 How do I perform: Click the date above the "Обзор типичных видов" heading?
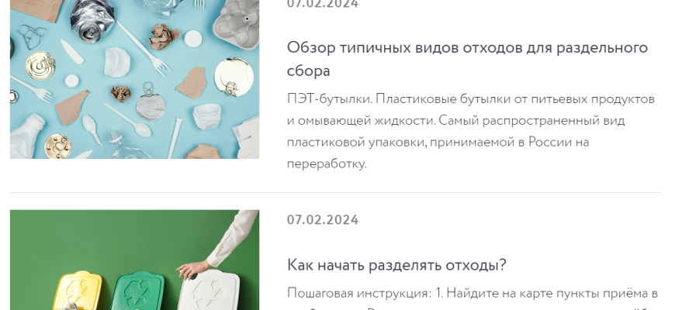click(323, 4)
